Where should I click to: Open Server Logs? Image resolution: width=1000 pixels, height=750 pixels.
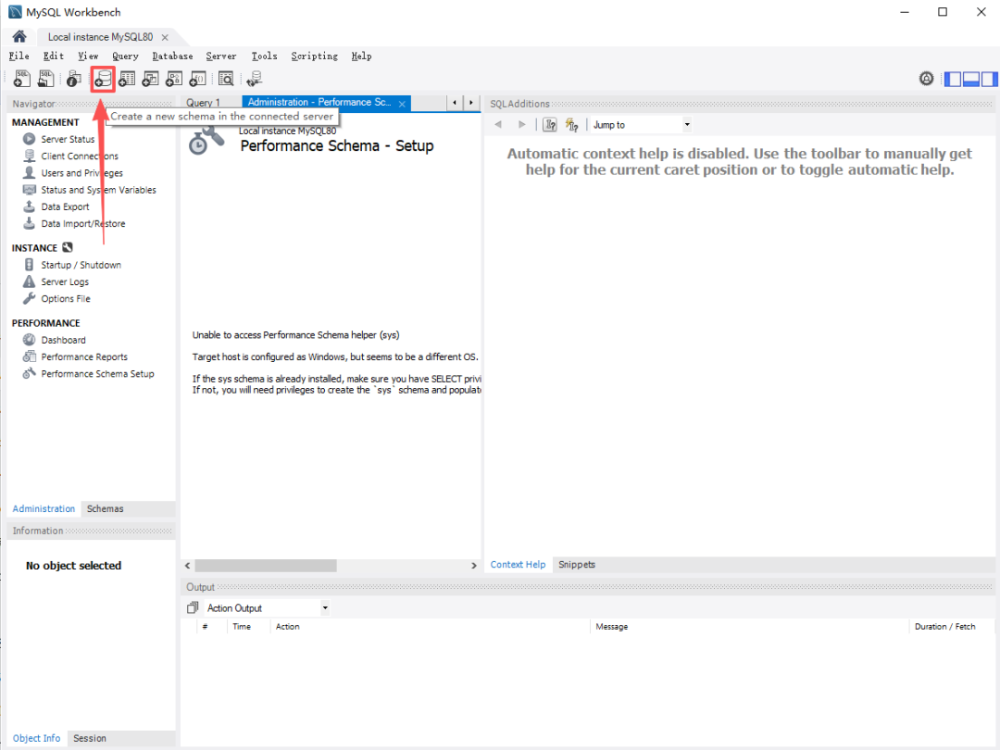(x=65, y=281)
